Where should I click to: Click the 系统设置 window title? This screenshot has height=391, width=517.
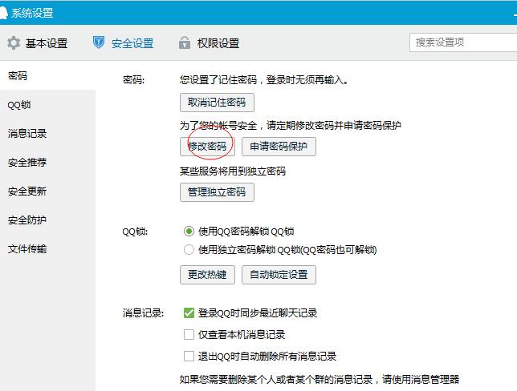[x=32, y=13]
